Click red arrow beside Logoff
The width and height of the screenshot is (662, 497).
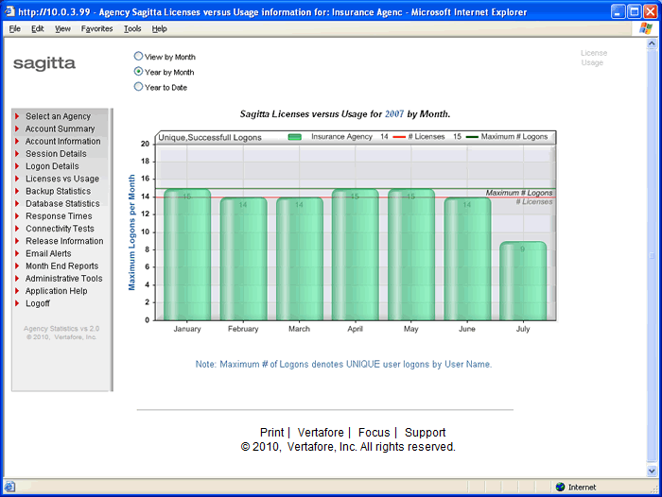point(17,303)
